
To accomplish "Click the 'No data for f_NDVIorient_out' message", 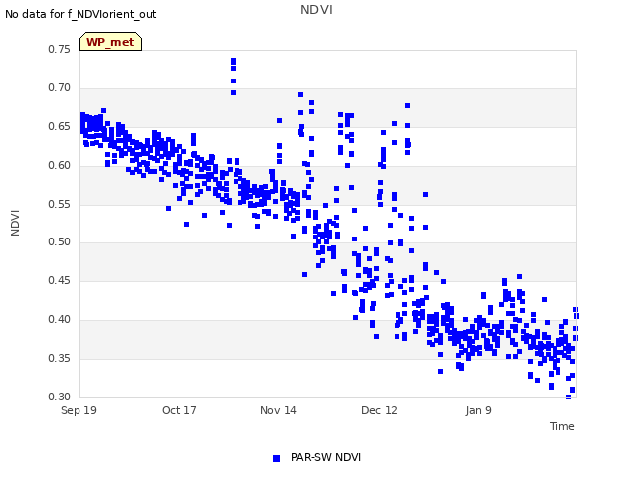I will [x=80, y=14].
